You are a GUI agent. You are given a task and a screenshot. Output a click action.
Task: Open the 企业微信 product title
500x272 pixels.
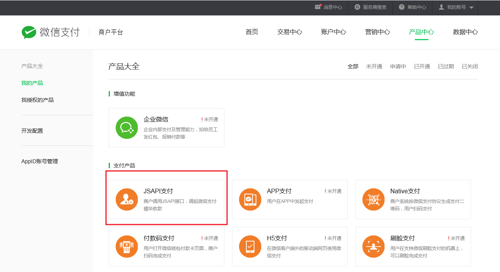(156, 119)
